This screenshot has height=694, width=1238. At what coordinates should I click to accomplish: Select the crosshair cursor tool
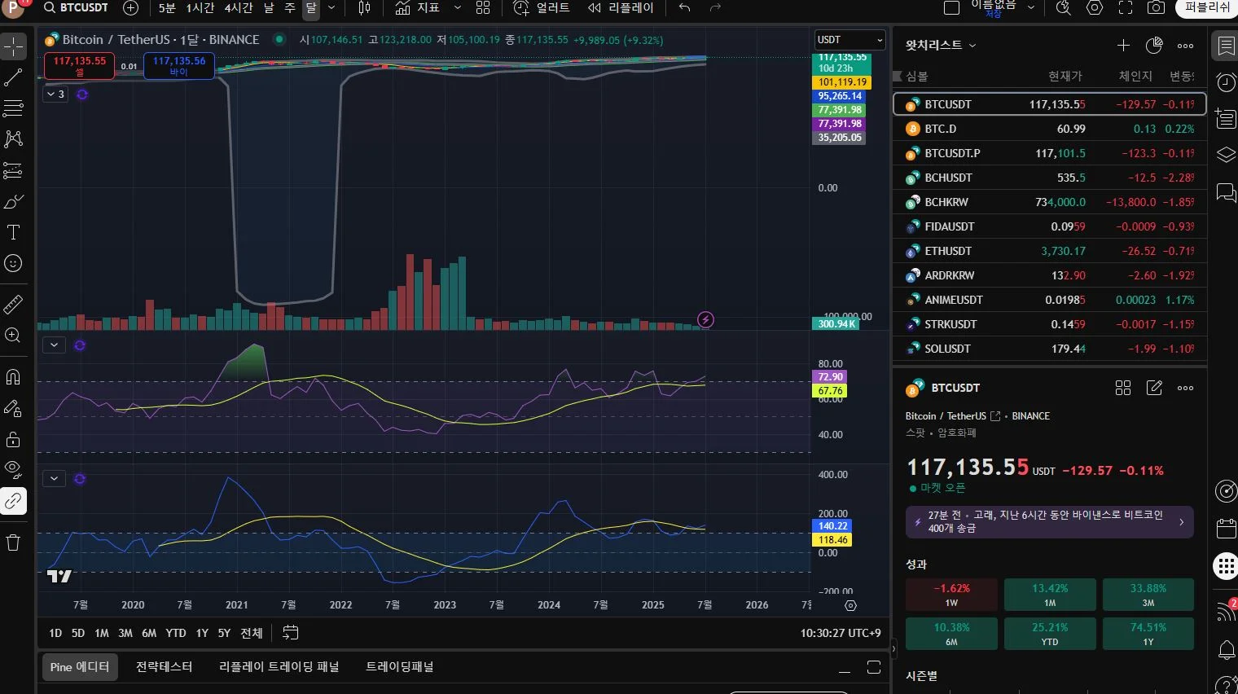[x=14, y=46]
